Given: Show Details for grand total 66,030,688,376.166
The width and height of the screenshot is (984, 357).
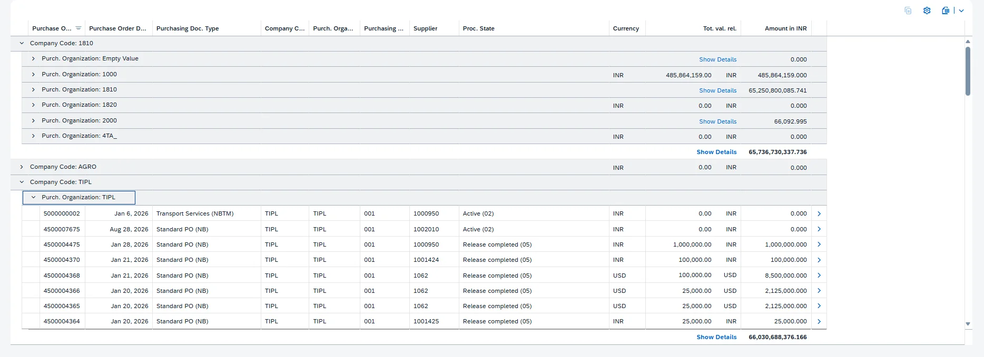Looking at the screenshot, I should tap(716, 337).
